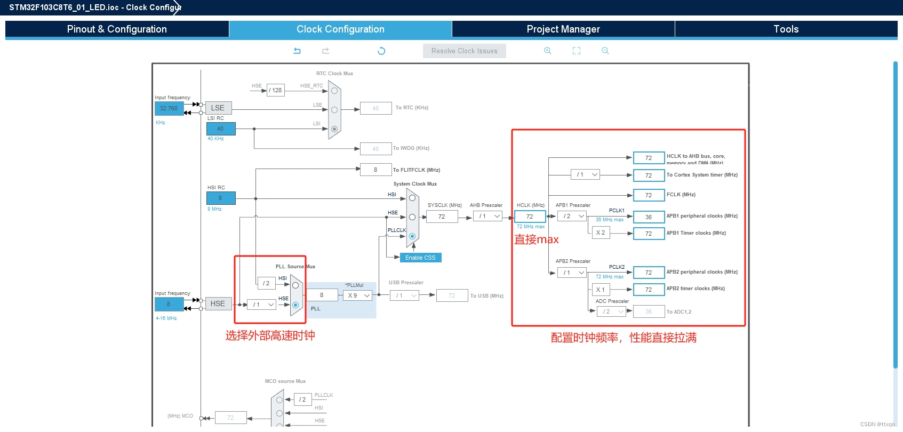Click the LSI RC 40 block
Viewport: 903px width, 432px height.
(221, 129)
